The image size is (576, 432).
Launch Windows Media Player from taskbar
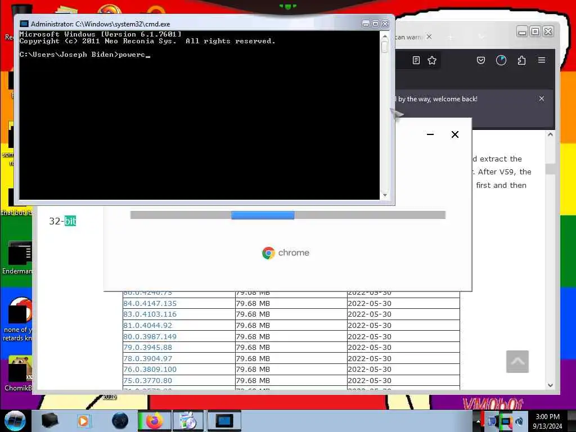pos(83,421)
